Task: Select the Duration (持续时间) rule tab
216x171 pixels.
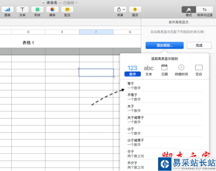Action: (x=181, y=70)
